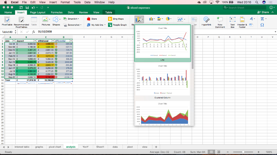This screenshot has width=277, height=155.
Task: Open the differential column filter dropdown
Action: point(71,41)
